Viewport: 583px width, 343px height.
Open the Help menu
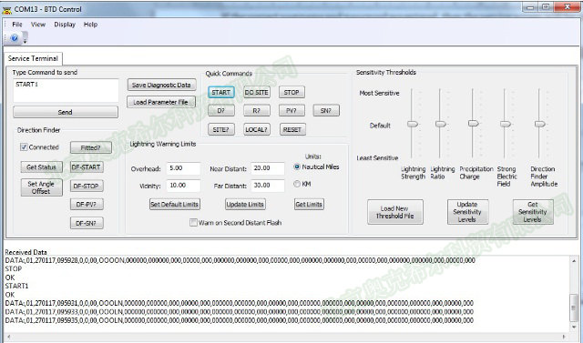pyautogui.click(x=90, y=25)
